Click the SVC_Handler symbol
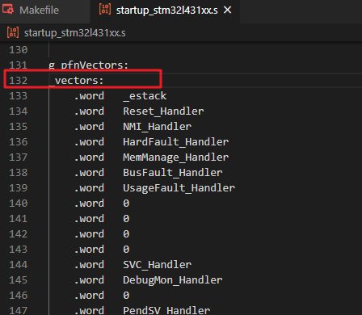The image size is (362, 315). 157,265
